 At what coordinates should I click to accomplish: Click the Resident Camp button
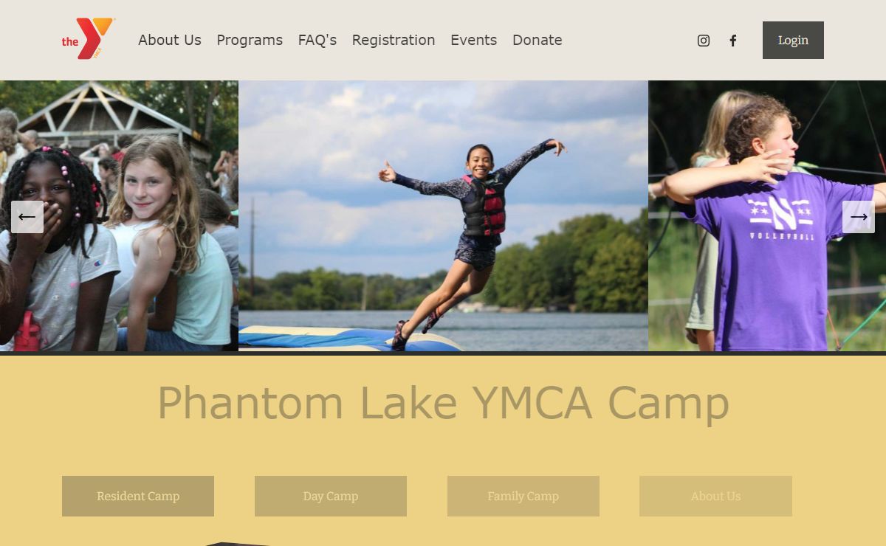(x=138, y=496)
